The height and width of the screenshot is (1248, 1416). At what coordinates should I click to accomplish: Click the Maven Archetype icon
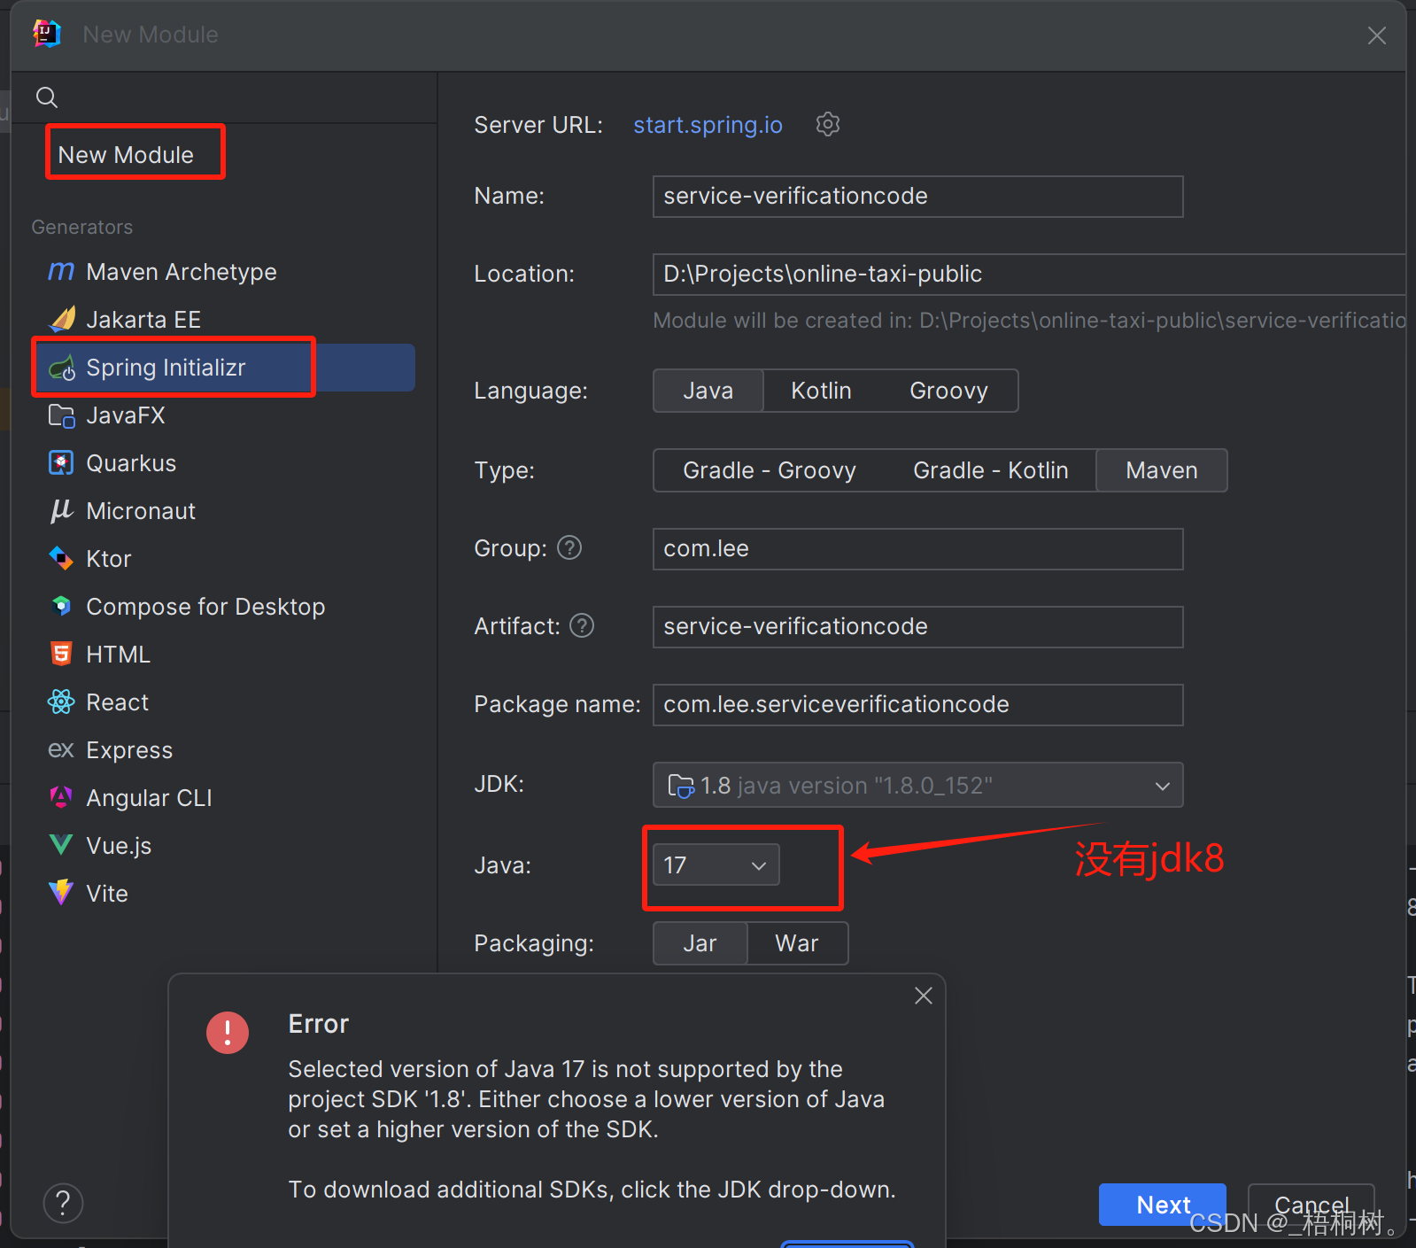61,271
